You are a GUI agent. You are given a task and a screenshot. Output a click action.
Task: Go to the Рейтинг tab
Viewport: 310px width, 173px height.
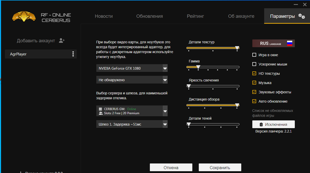[195, 16]
